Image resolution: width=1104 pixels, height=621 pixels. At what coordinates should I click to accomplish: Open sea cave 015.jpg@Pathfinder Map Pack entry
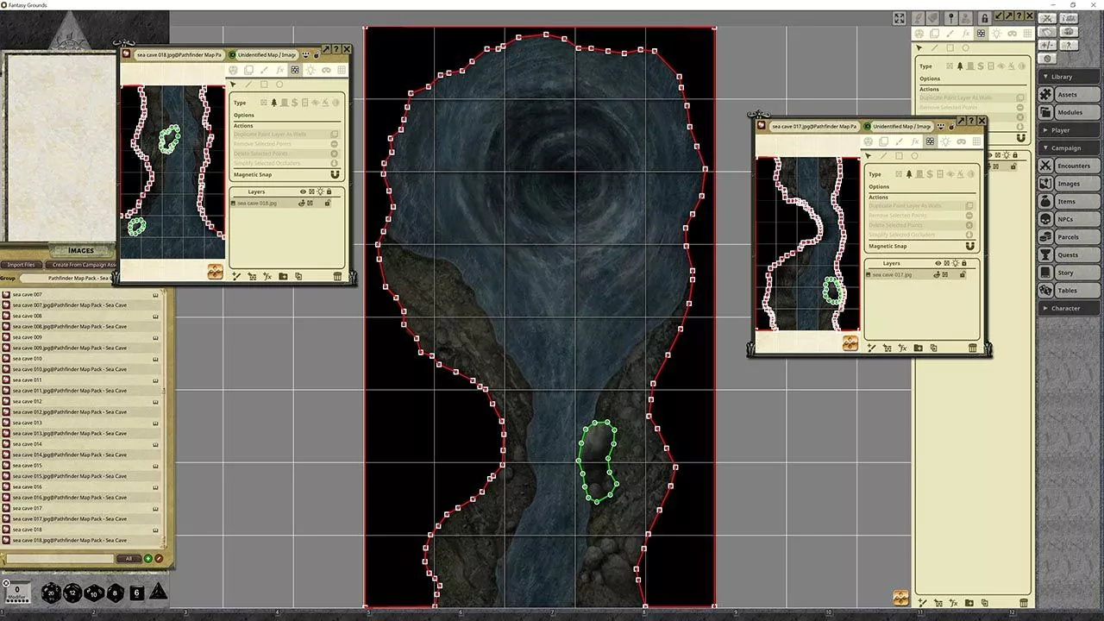coord(82,476)
